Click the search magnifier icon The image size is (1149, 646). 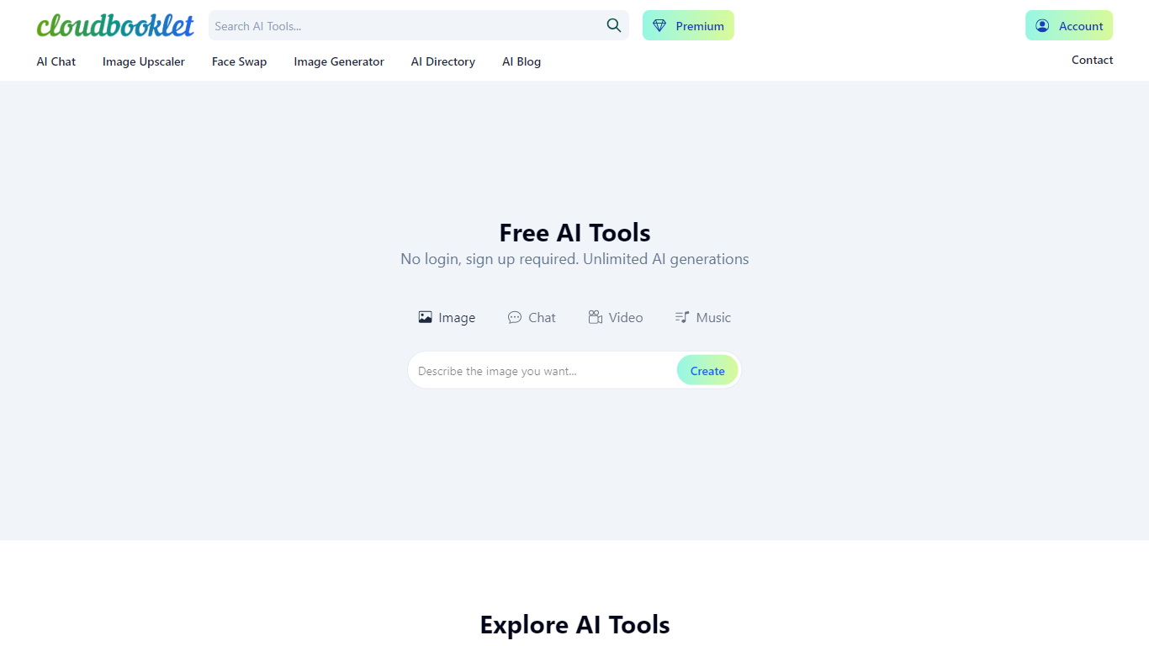tap(614, 25)
